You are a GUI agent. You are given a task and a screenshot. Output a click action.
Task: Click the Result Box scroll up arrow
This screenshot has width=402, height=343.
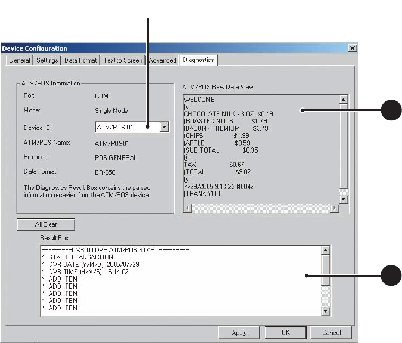326,251
